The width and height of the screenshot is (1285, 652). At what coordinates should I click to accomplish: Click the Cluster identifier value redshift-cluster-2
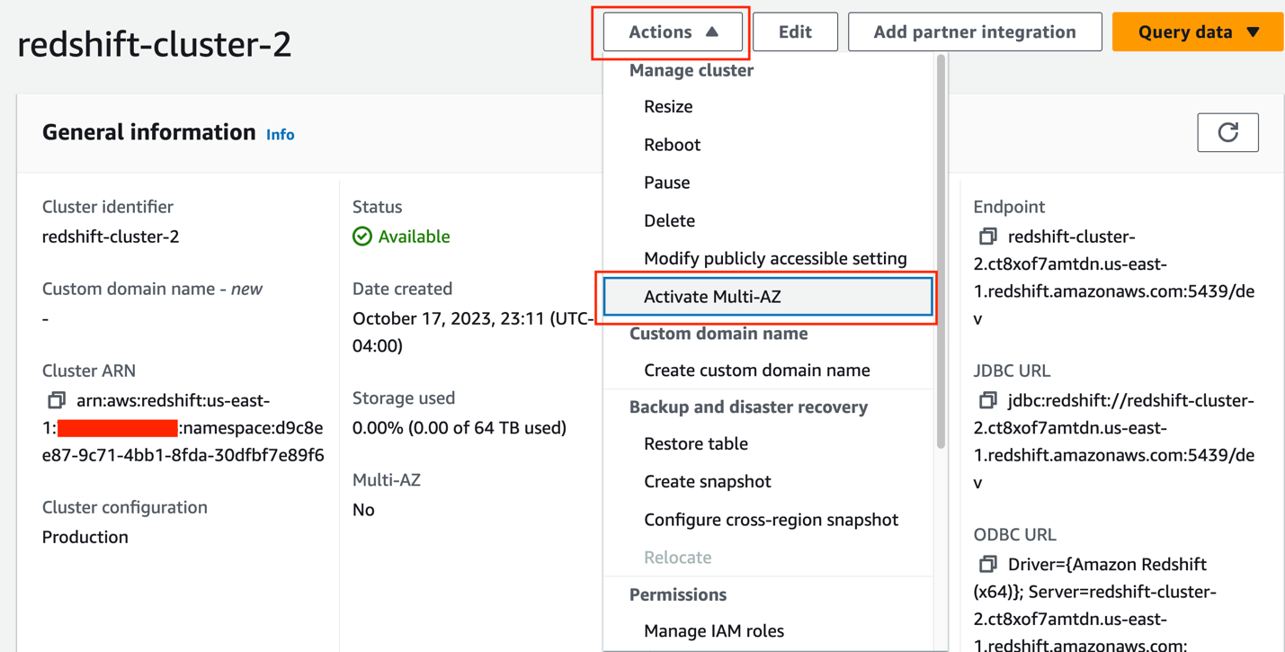coord(111,237)
